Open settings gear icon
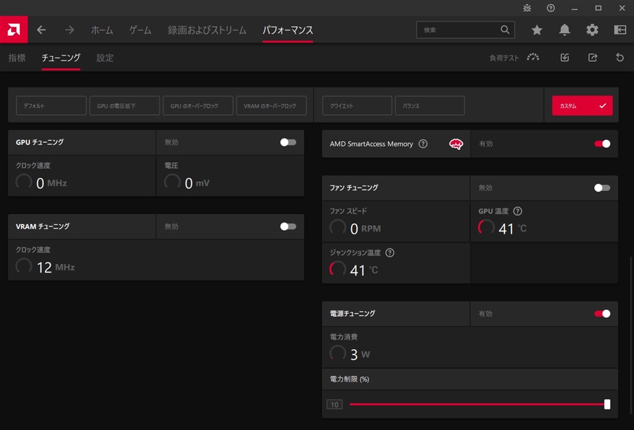 pos(592,30)
